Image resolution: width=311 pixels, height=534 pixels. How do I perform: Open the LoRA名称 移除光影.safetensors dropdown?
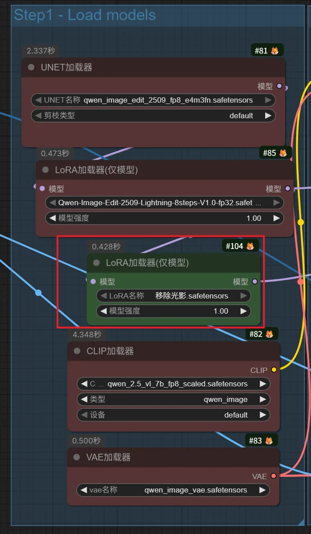[x=174, y=296]
